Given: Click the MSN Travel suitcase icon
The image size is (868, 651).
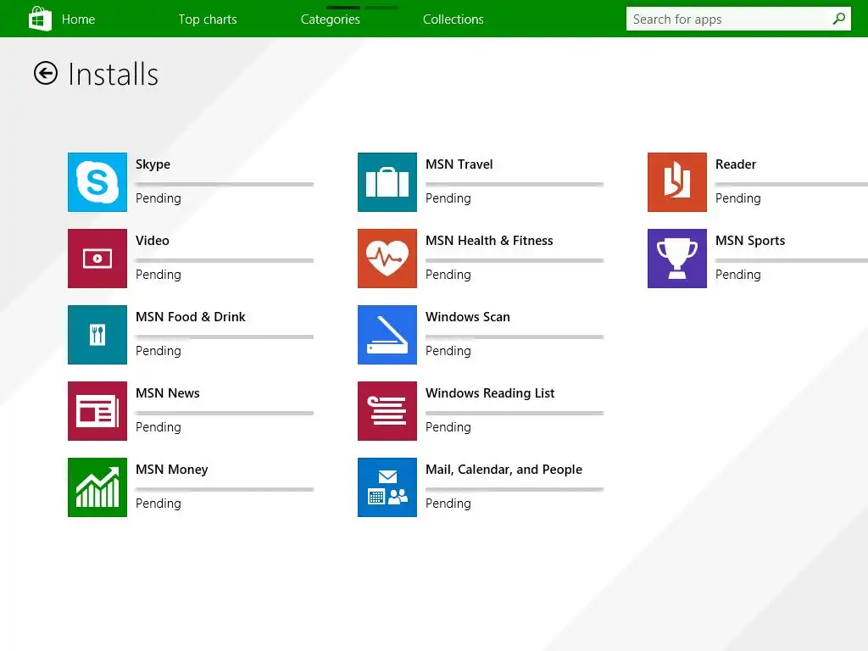Looking at the screenshot, I should pos(387,182).
